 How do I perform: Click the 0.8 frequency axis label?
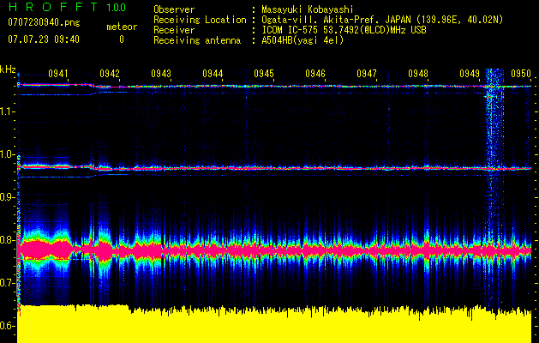pos(7,240)
